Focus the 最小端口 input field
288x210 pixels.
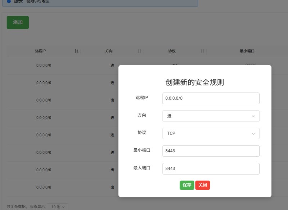pos(211,151)
